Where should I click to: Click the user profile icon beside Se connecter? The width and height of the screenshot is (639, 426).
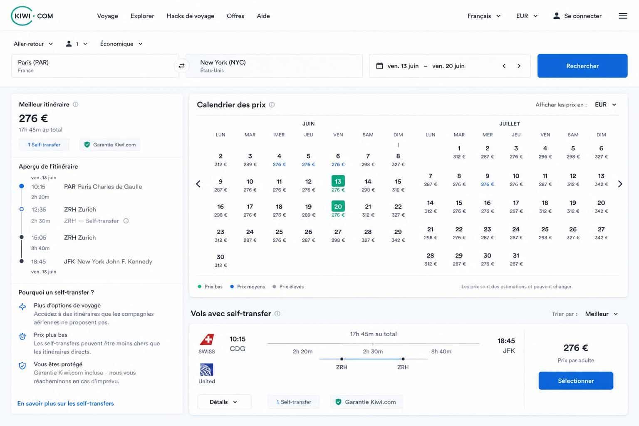[x=556, y=16]
